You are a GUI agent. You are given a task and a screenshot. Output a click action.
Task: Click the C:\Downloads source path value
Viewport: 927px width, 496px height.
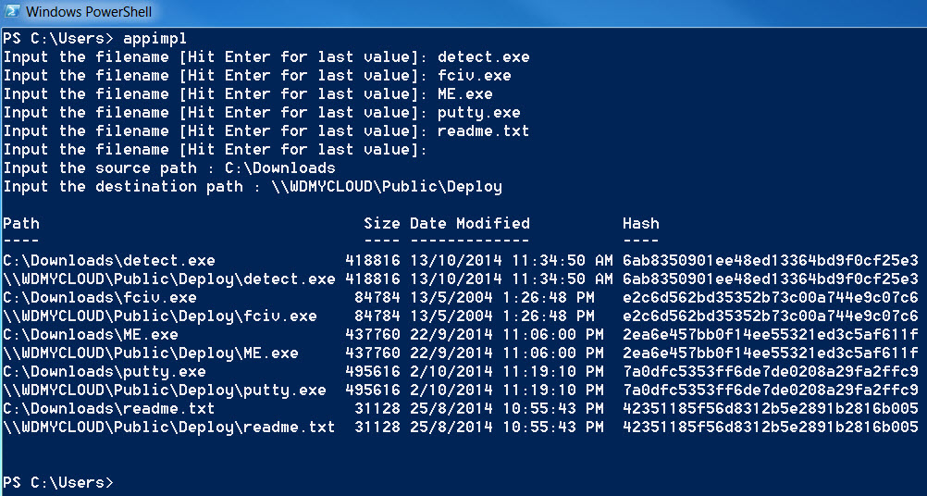280,167
